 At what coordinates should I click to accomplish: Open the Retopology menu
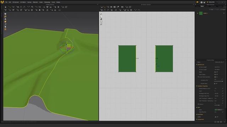[x=47, y=2]
